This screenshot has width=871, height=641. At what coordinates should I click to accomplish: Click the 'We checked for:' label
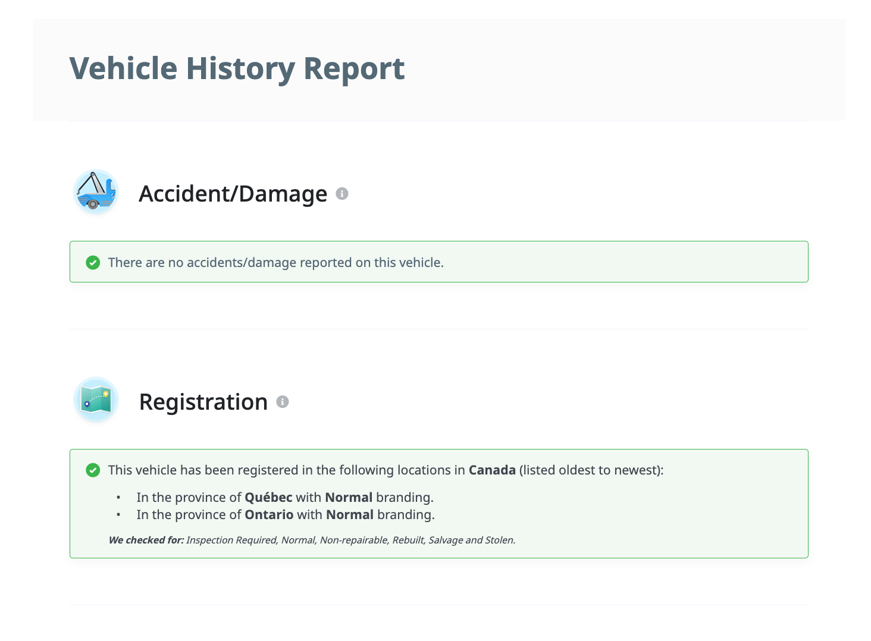pos(146,540)
